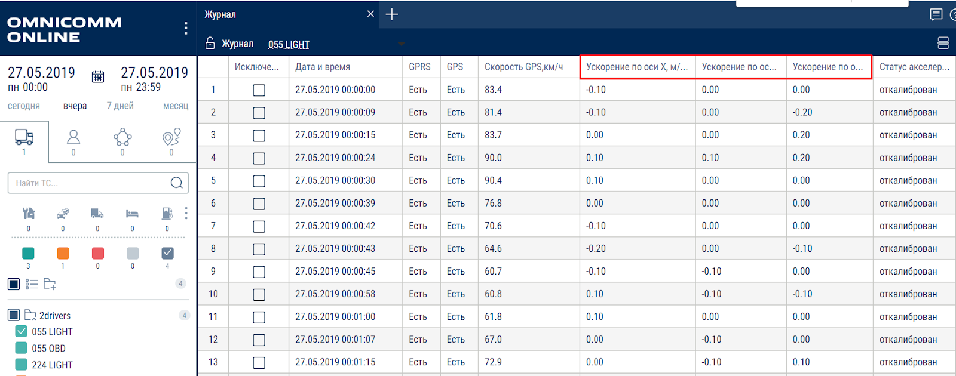
Task: Tick the exclude checkbox in row 1
Action: 259,90
